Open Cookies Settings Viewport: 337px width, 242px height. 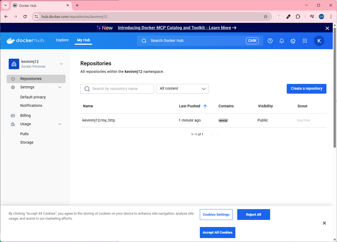click(216, 215)
